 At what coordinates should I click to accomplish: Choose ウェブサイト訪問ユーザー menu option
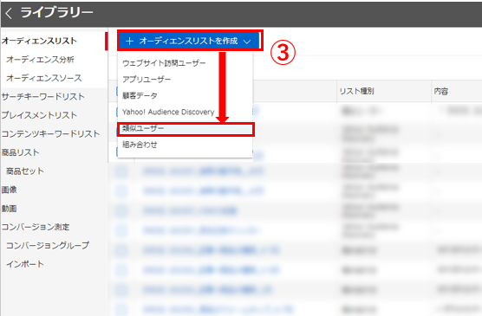[164, 63]
